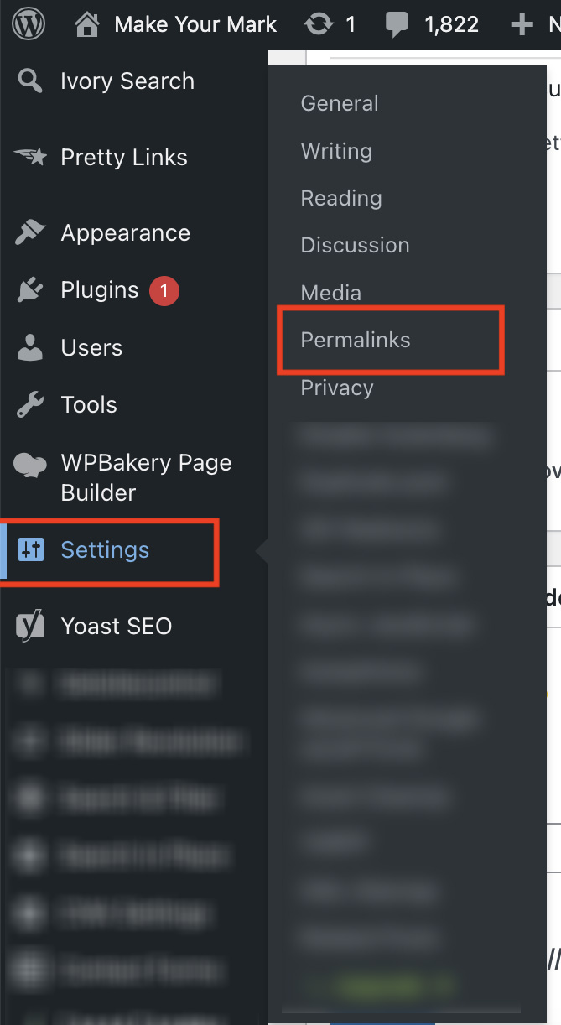Click the Plugins plug icon

[30, 290]
